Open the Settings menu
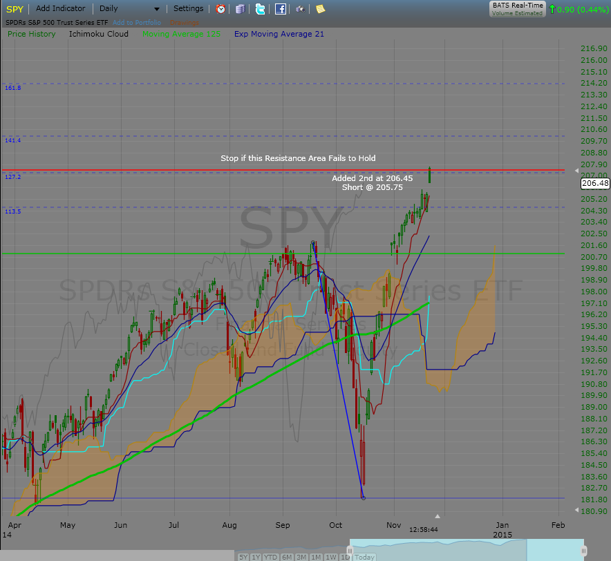This screenshot has width=611, height=561. [188, 8]
